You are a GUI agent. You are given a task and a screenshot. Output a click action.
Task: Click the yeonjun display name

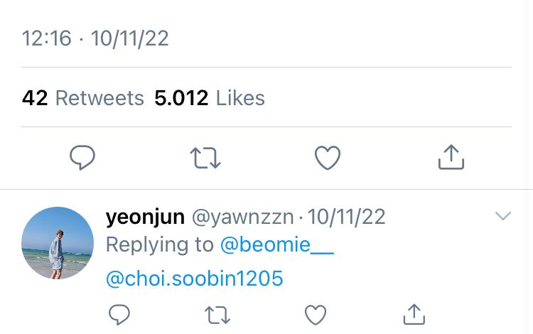click(145, 217)
